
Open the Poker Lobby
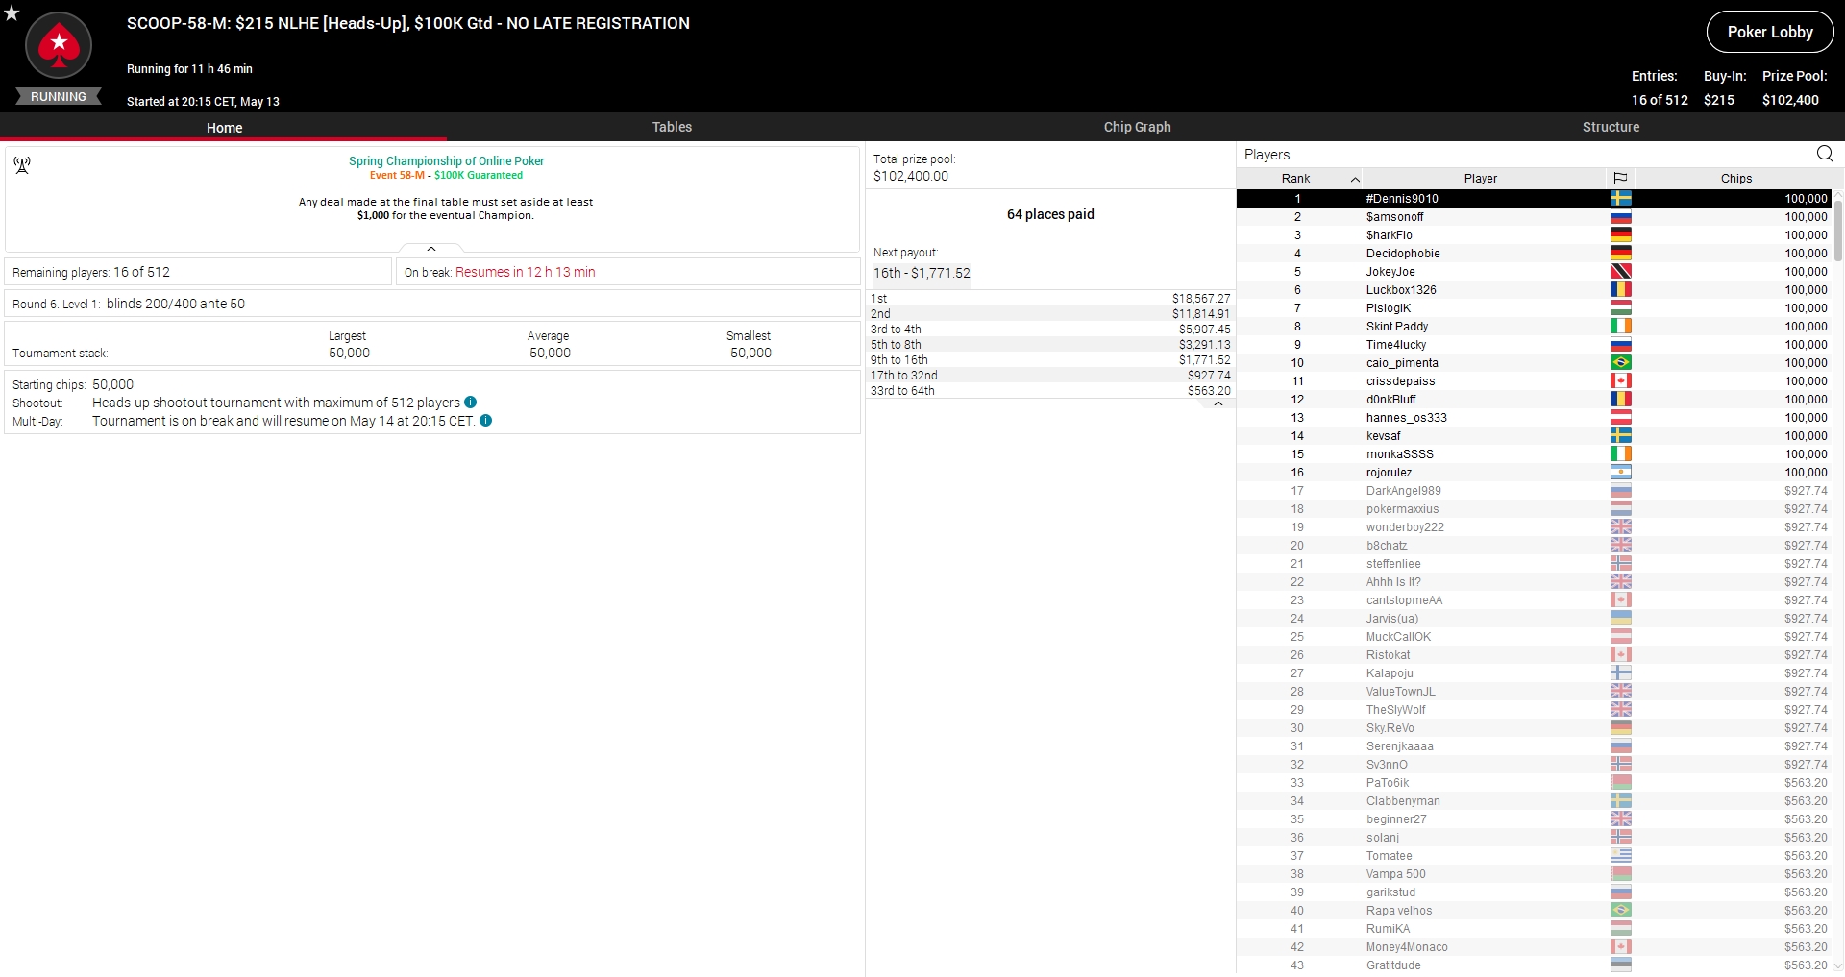tap(1770, 32)
